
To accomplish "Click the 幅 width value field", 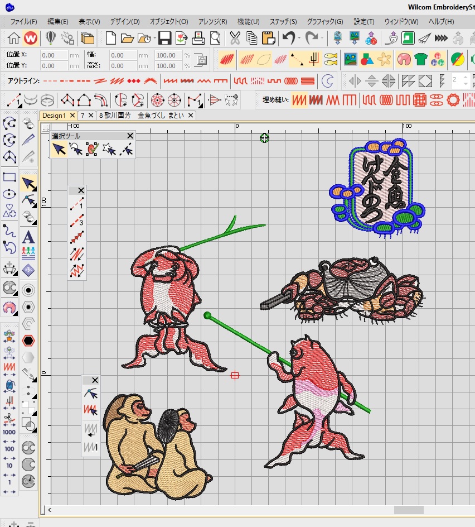I will [x=123, y=55].
